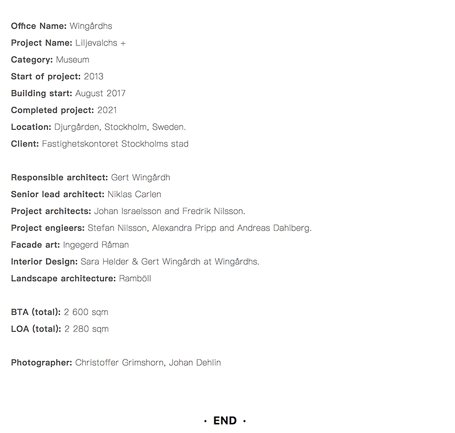Click the END marker at page bottom
455x433 pixels.
coord(225,420)
